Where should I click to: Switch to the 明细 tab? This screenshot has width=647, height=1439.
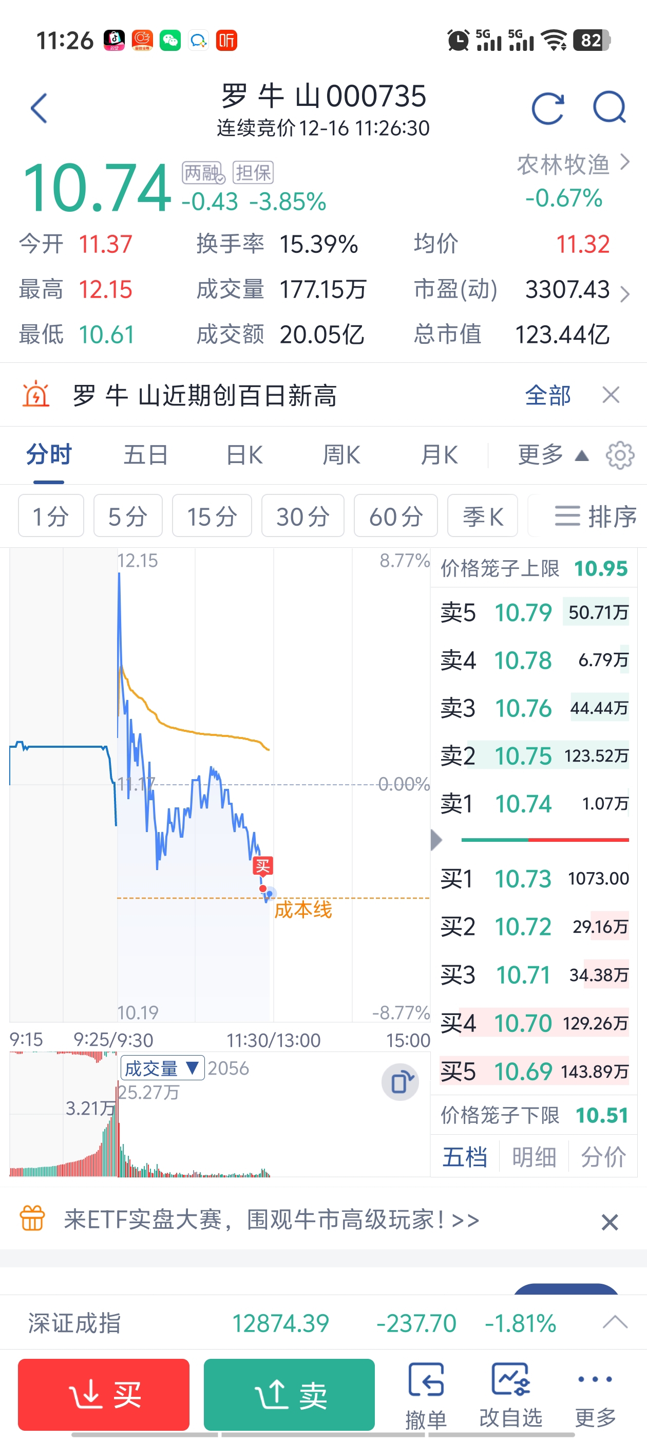point(534,1156)
